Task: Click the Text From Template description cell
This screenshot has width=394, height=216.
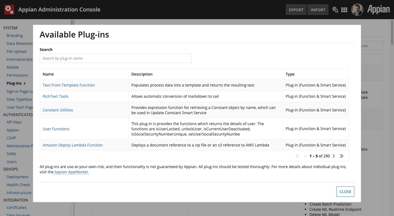Action: click(205, 85)
